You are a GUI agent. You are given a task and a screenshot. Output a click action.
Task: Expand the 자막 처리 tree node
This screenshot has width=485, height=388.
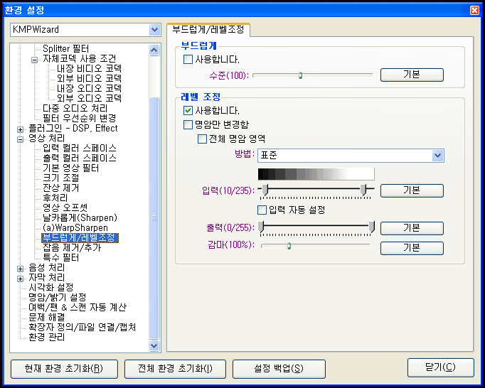[20, 277]
